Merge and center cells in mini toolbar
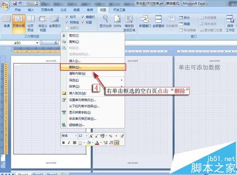237x175 pixels. (117, 143)
